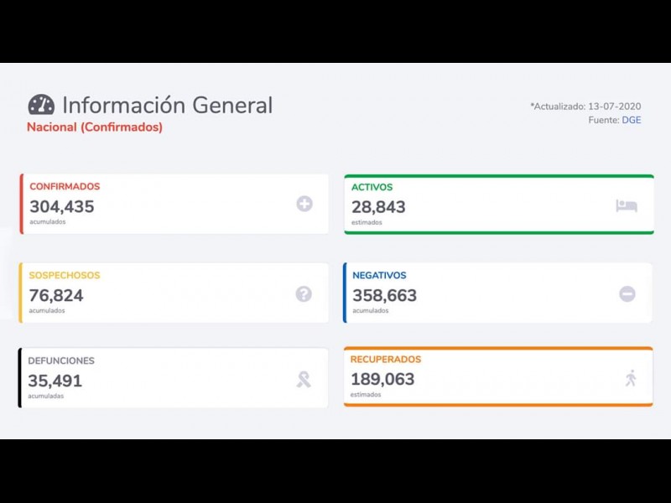Image resolution: width=671 pixels, height=503 pixels.
Task: Click the question mark icon in Sospechosos card
Action: [304, 293]
